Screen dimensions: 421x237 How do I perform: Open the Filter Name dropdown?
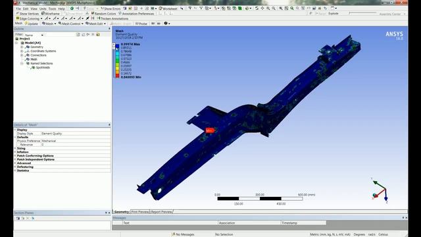(x=34, y=35)
